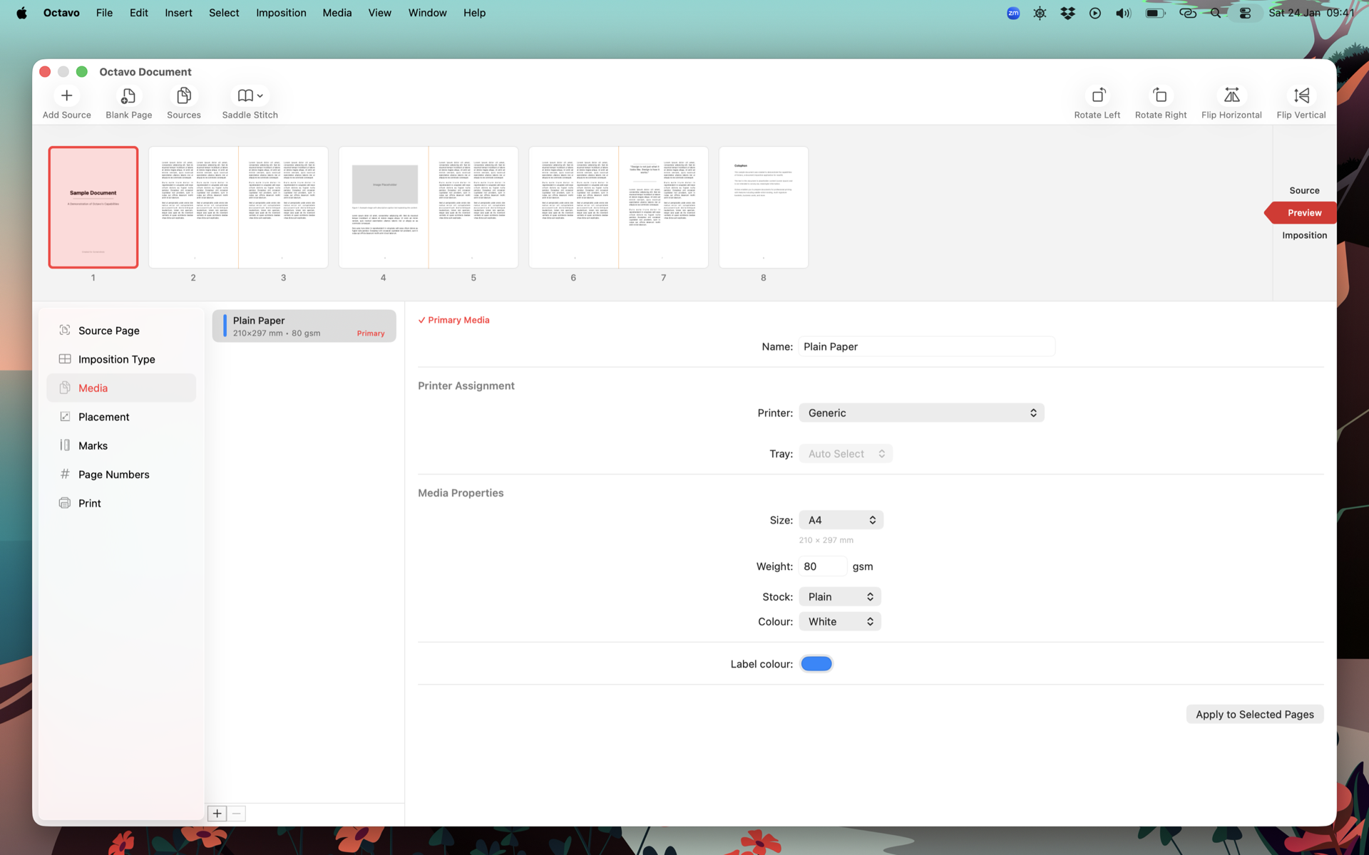Screen dimensions: 1369x855
Task: Open the Size dropdown set to A4
Action: (841, 520)
